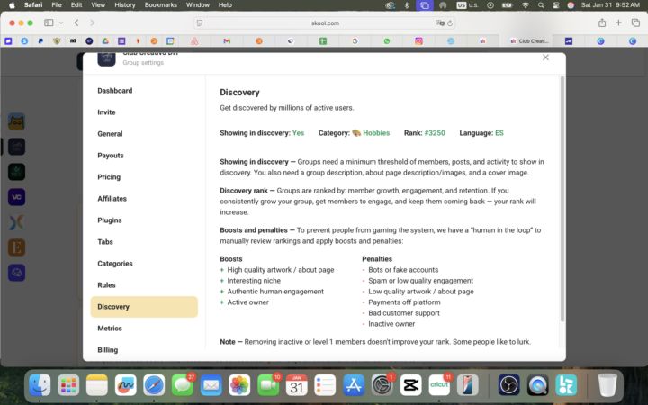648x405 pixels.
Task: Go to the Plugins settings page
Action: tap(110, 220)
